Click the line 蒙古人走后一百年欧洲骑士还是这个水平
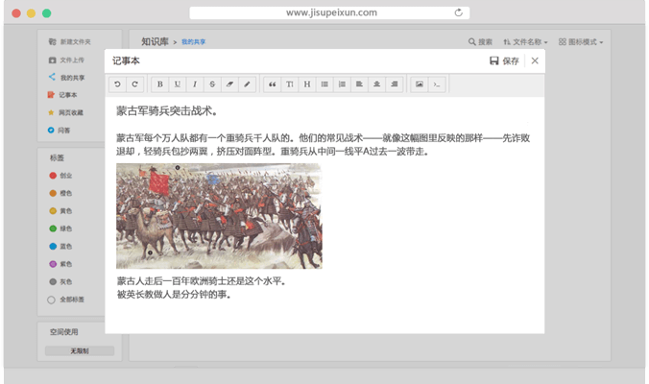649x384 pixels. coord(202,281)
